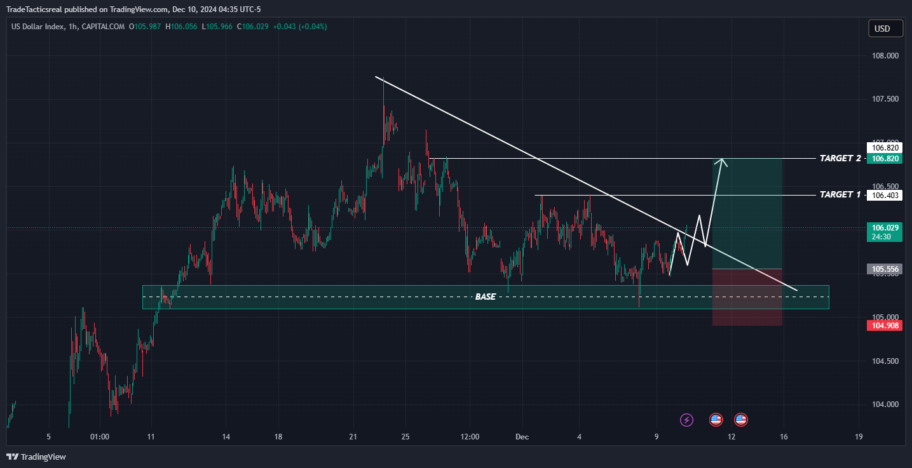Screen dimensions: 912x468
Task: Click the 108.000 price axis label
Action: coord(885,56)
